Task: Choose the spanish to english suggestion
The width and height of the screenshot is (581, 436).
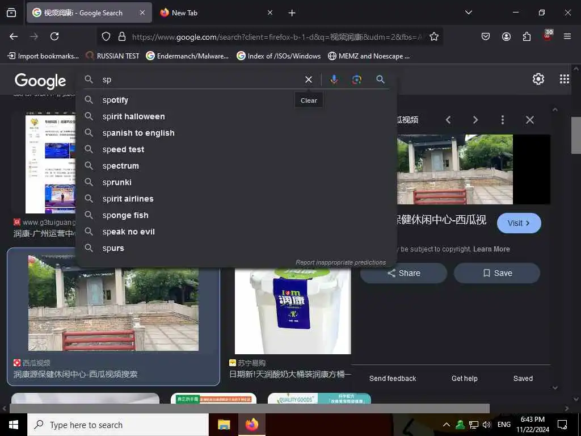Action: tap(237, 133)
